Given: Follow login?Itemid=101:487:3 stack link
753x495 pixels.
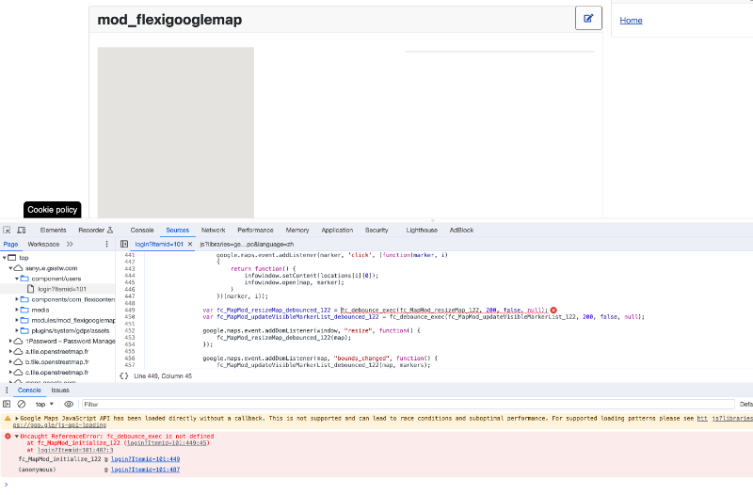Looking at the screenshot, I should 75,450.
